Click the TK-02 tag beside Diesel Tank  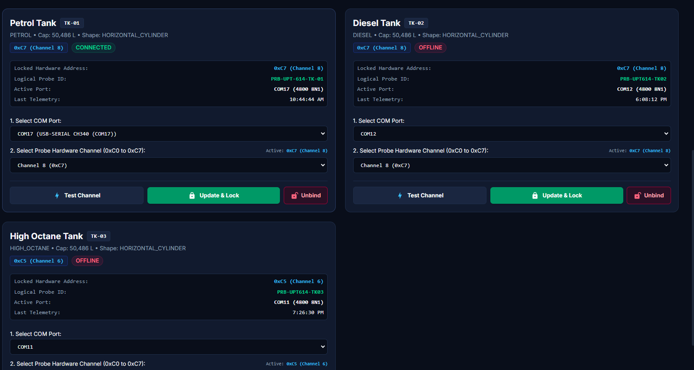pos(416,23)
